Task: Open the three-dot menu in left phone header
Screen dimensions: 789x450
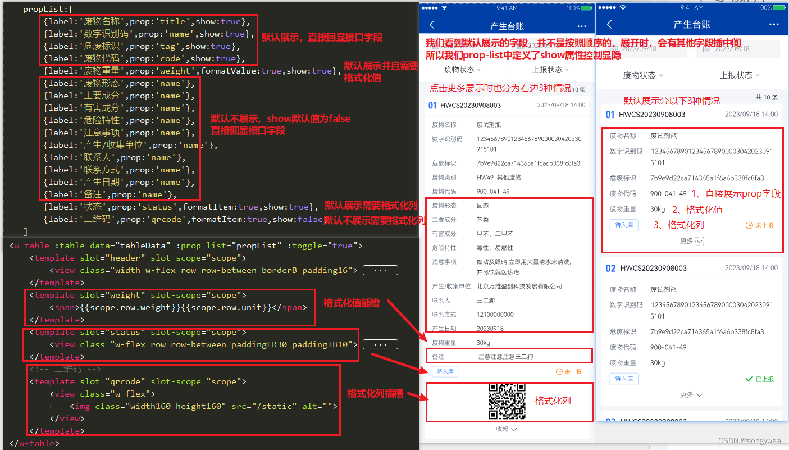Action: 582,26
